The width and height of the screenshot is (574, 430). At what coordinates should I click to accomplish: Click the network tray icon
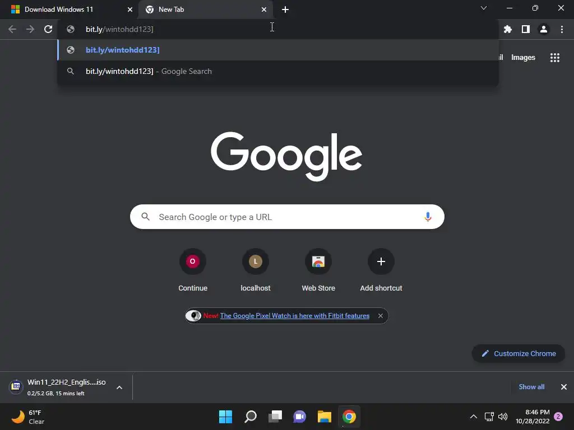489,417
